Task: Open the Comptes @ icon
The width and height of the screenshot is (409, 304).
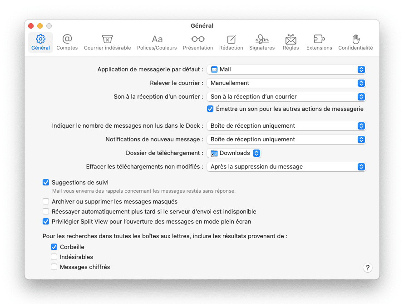Action: tap(67, 39)
